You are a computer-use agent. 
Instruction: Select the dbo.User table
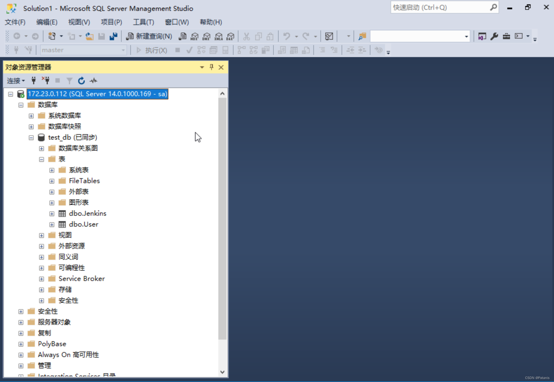pos(83,224)
